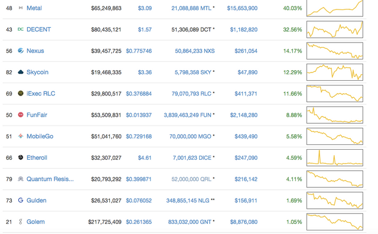Image resolution: width=378 pixels, height=234 pixels.
Task: Open the Etheroll name link
Action: tap(37, 158)
